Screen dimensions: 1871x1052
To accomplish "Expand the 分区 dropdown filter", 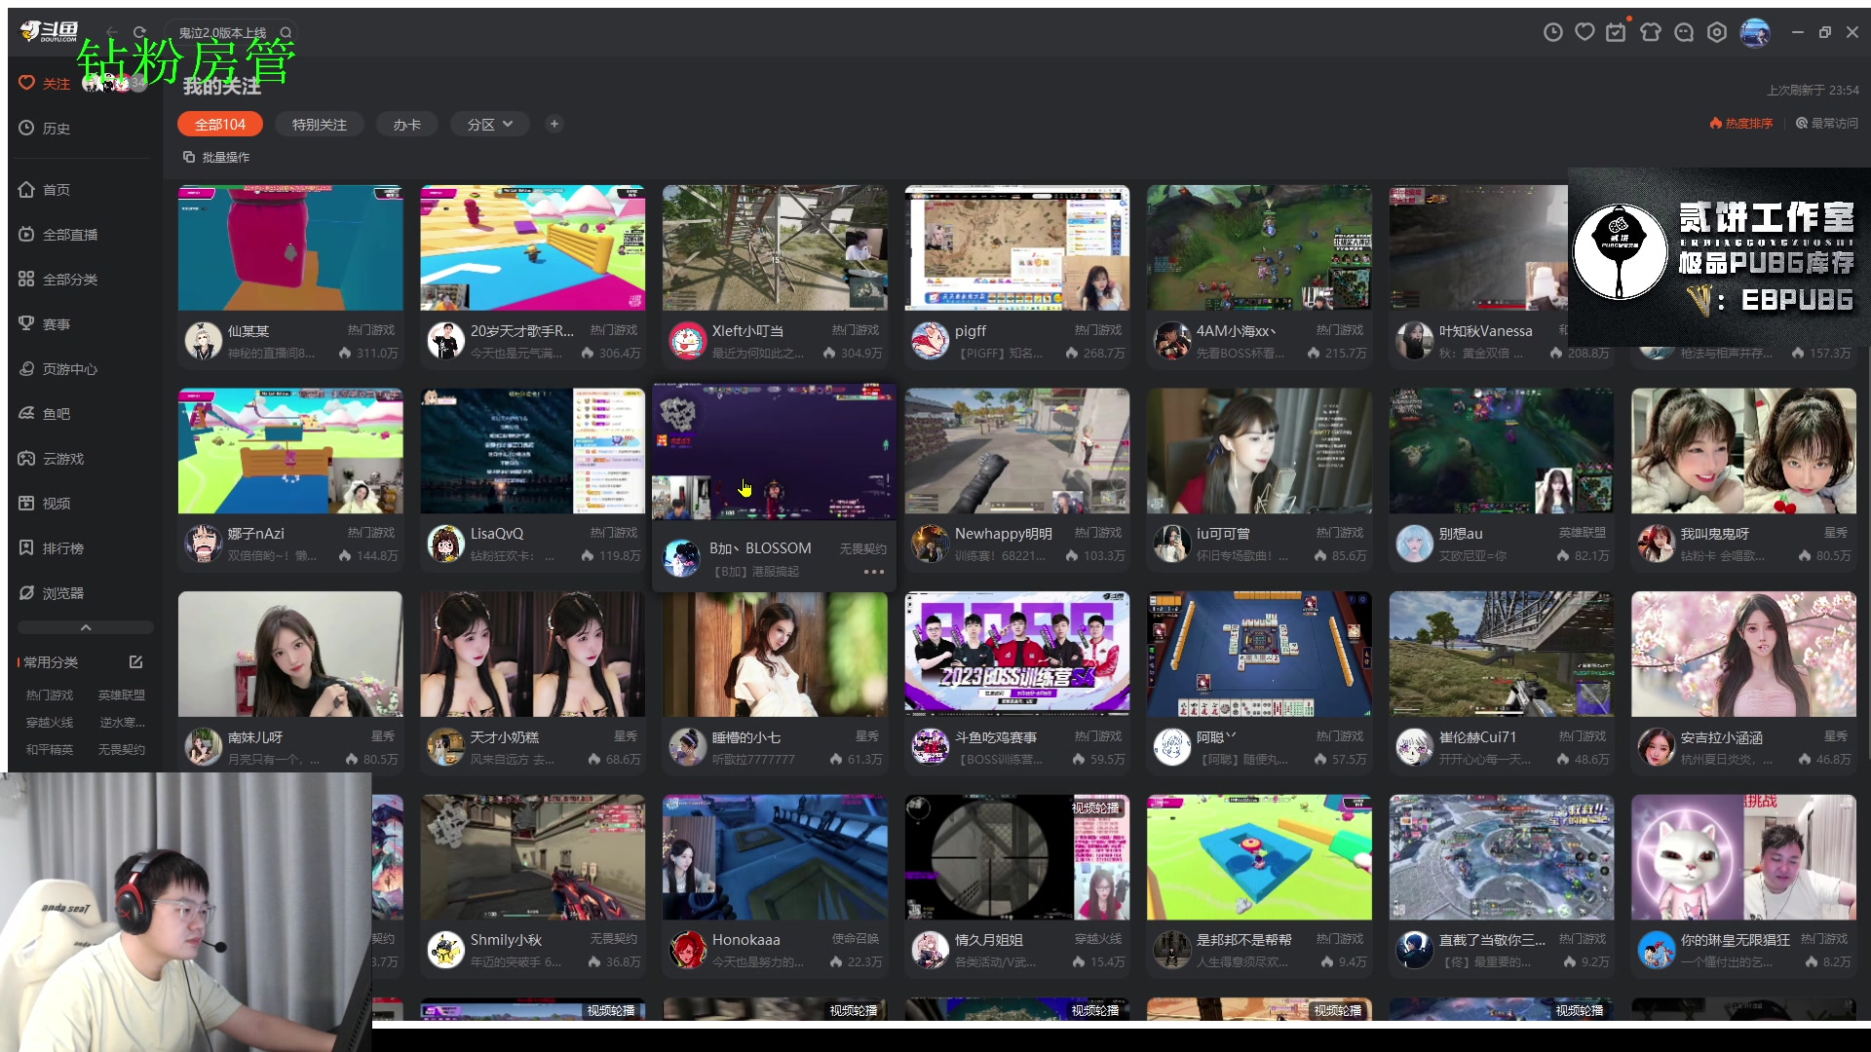I will 490,125.
